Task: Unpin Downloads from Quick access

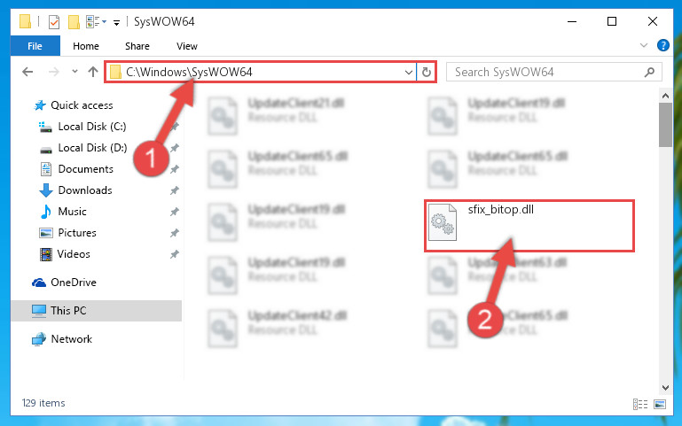Action: pos(175,190)
